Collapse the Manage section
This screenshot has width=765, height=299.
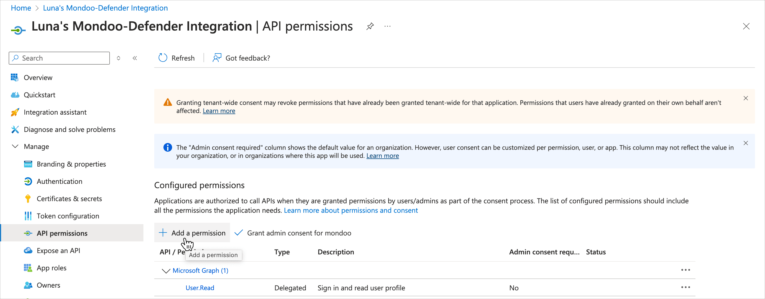coord(15,146)
